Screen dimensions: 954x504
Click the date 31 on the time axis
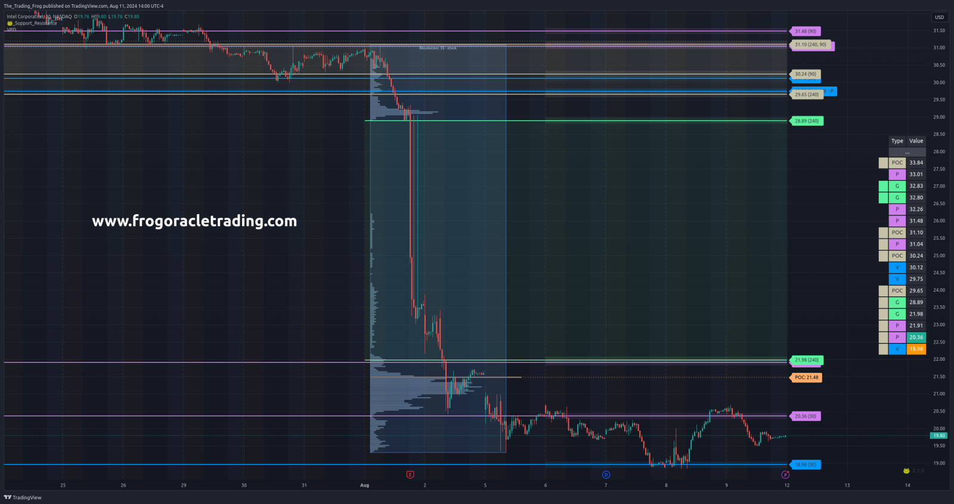pyautogui.click(x=304, y=485)
